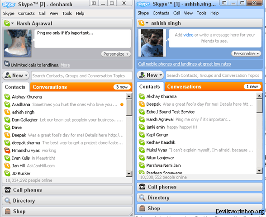This screenshot has height=217, width=266.
Task: Click the search contacts field in ashish window
Action: click(x=214, y=75)
